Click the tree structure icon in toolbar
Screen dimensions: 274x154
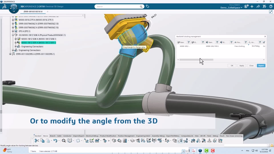point(86,141)
